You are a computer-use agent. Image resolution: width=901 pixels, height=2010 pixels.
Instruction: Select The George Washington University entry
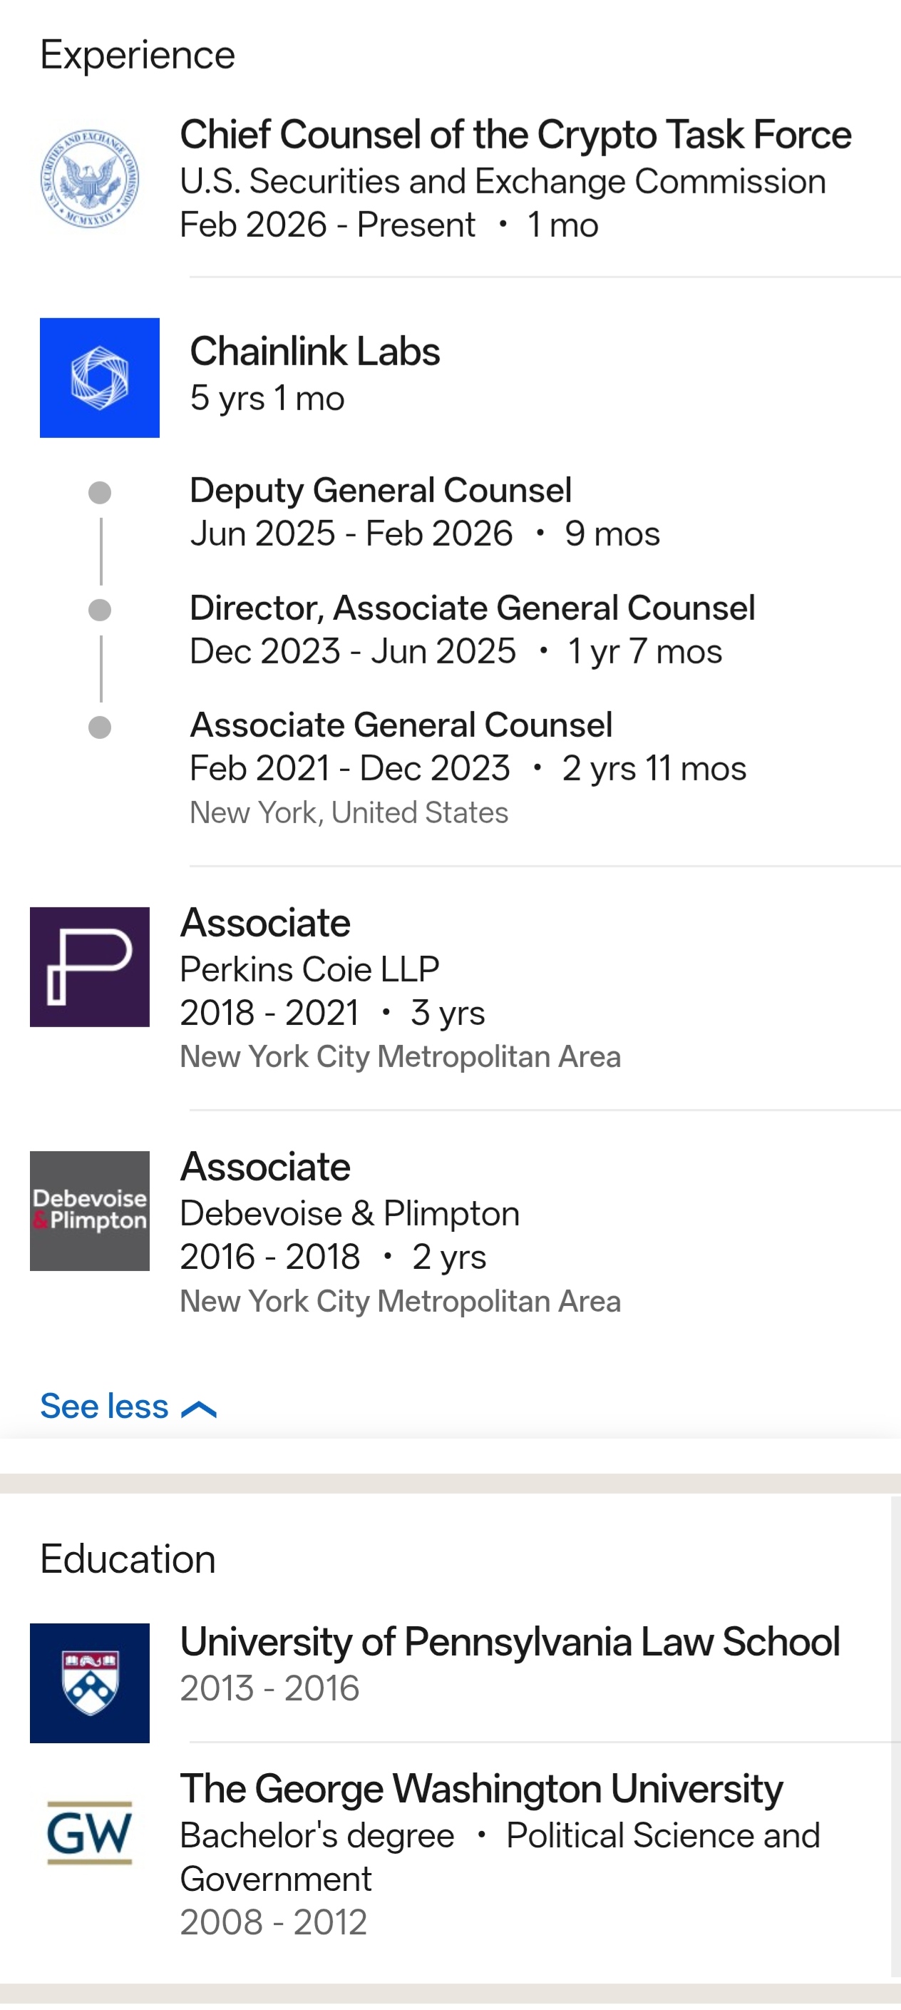coord(481,1788)
